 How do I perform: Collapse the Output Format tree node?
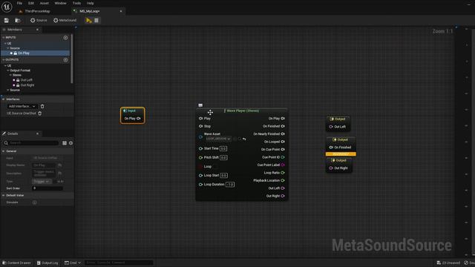[8, 70]
